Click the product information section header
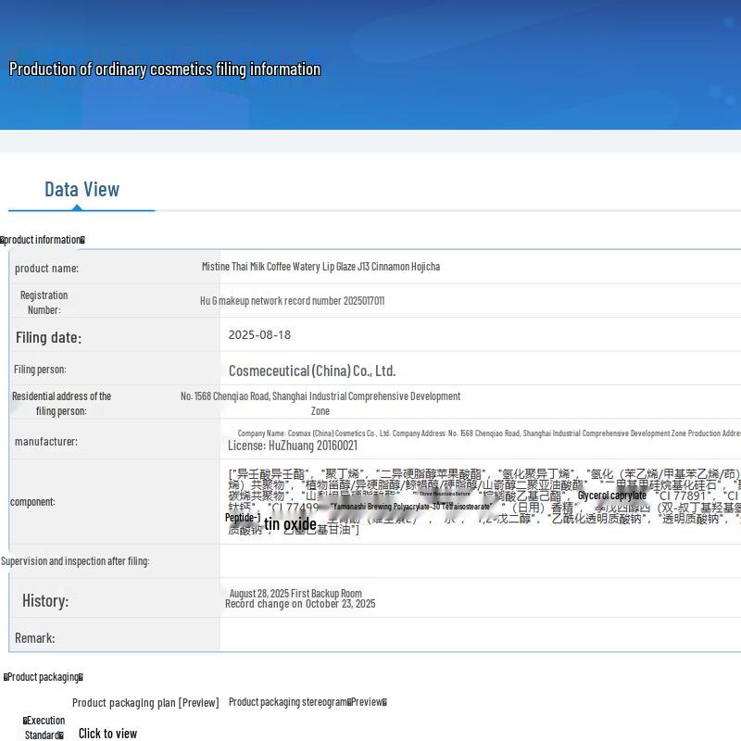The width and height of the screenshot is (741, 741). tap(43, 240)
